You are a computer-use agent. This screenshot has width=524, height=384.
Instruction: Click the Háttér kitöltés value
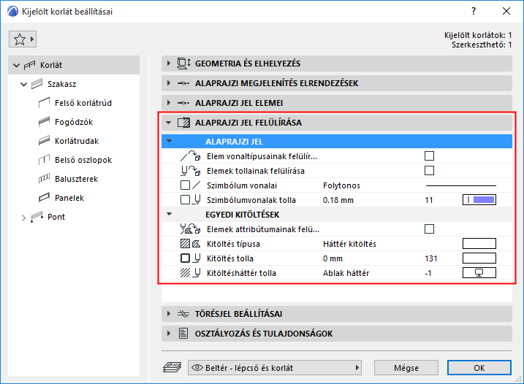pos(349,244)
